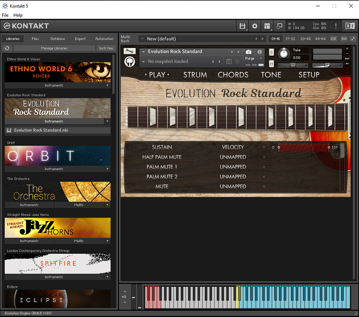Toggle the instrument AUX button
Viewport: 359px width, 317px height.
pos(347,59)
